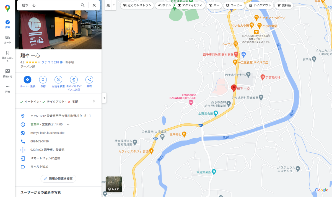This screenshot has width=332, height=197.
Task: Click the 共有 share round button
Action: [x=89, y=80]
